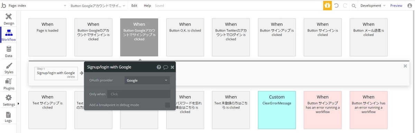The width and height of the screenshot is (415, 133).
Task: Open the Design tab in sidebar
Action: [9, 19]
